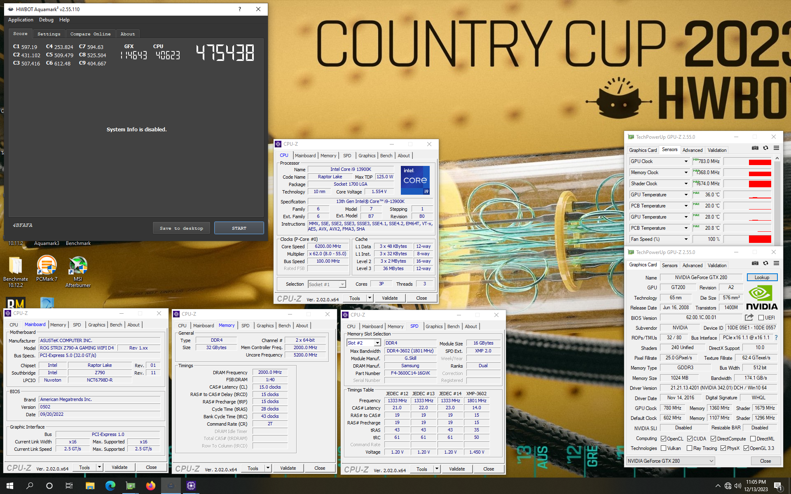
Task: Click the Lookup button in GPU-Z
Action: point(762,277)
